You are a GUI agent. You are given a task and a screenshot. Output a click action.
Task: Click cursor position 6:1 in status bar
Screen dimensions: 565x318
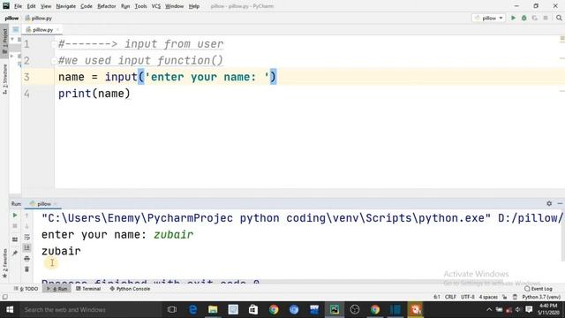coord(437,297)
